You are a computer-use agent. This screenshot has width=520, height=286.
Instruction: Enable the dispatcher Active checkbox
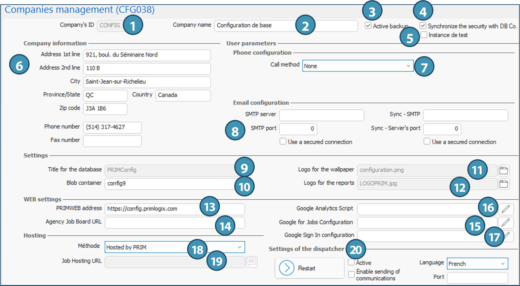351,262
